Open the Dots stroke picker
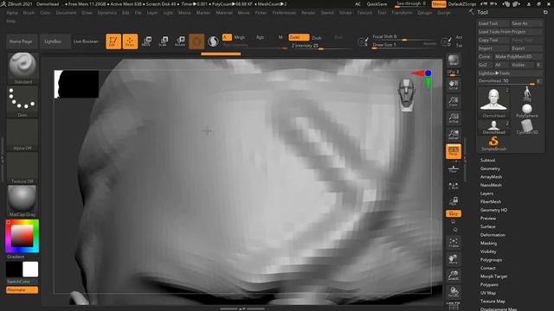 (23, 102)
